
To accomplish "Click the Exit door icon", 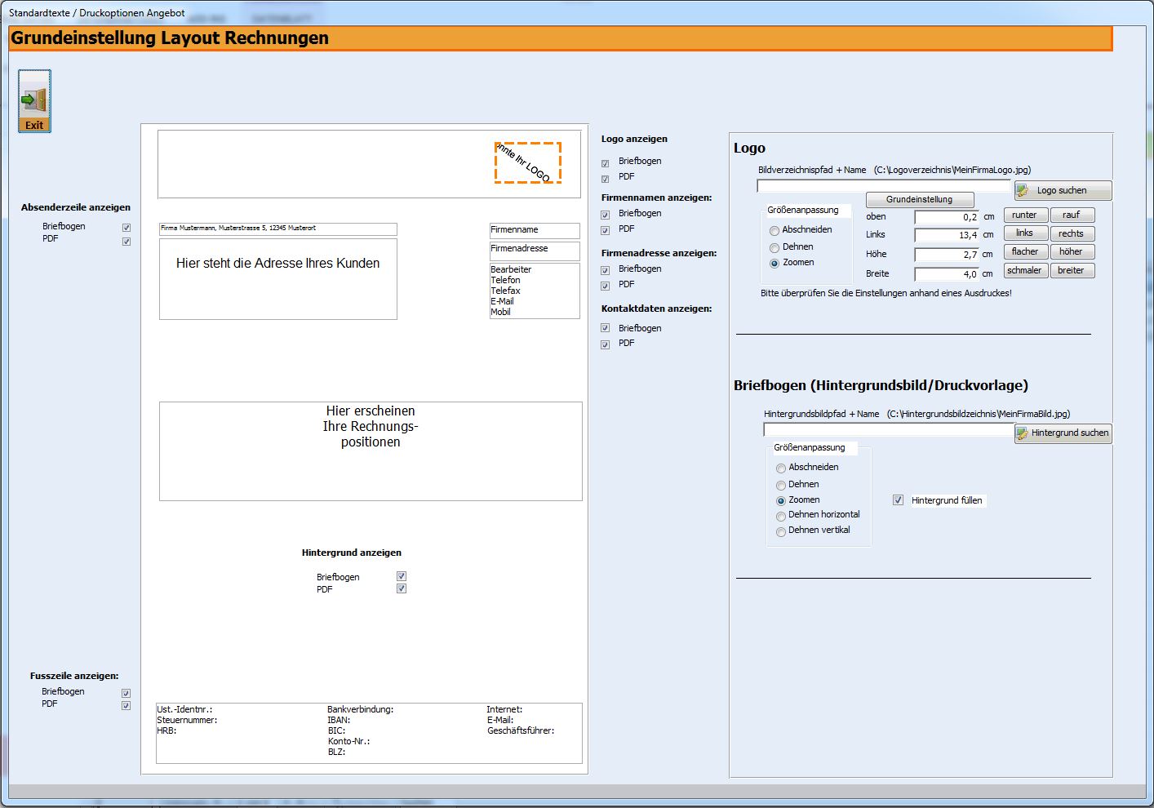I will 34,100.
